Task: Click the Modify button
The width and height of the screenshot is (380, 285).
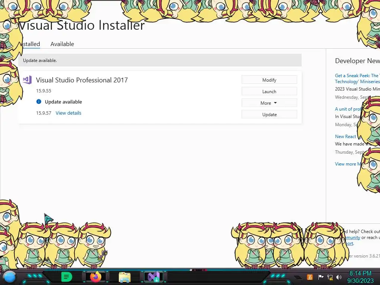Action: click(269, 80)
